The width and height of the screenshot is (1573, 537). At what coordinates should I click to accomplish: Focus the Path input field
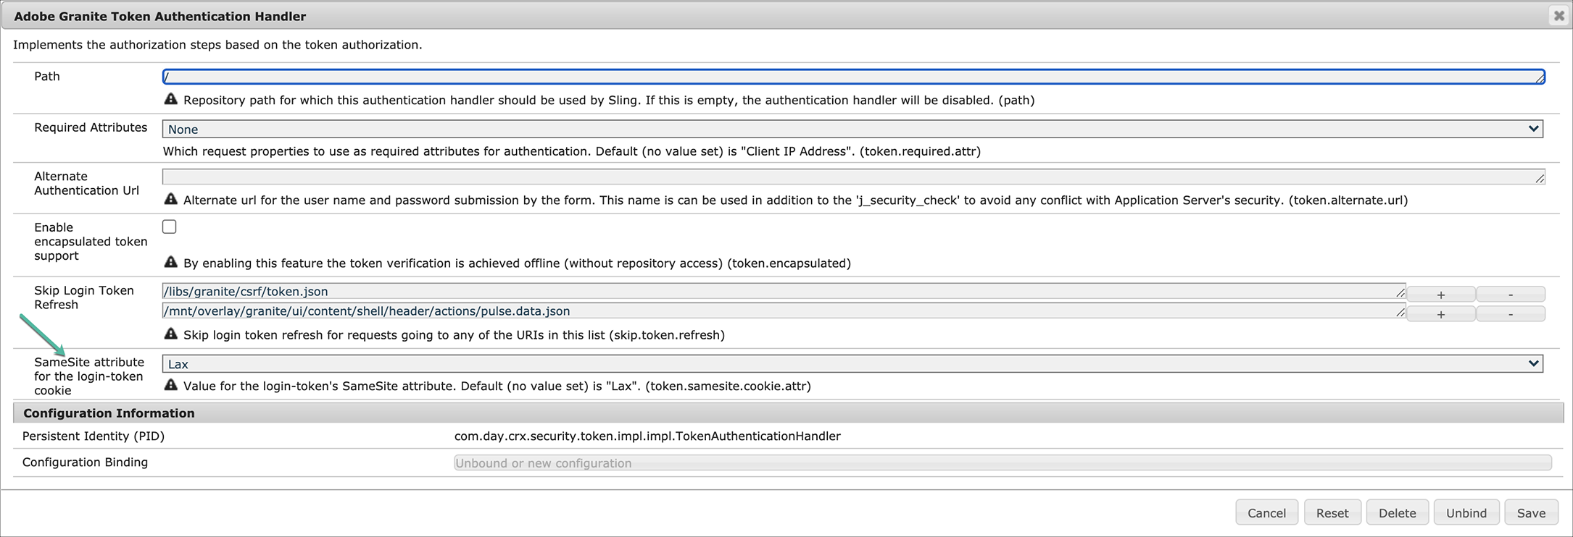pos(854,76)
